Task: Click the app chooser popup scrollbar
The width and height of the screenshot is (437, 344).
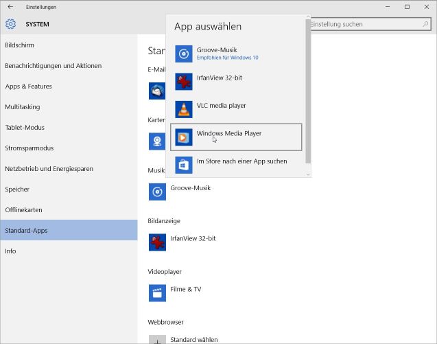Action: click(308, 91)
